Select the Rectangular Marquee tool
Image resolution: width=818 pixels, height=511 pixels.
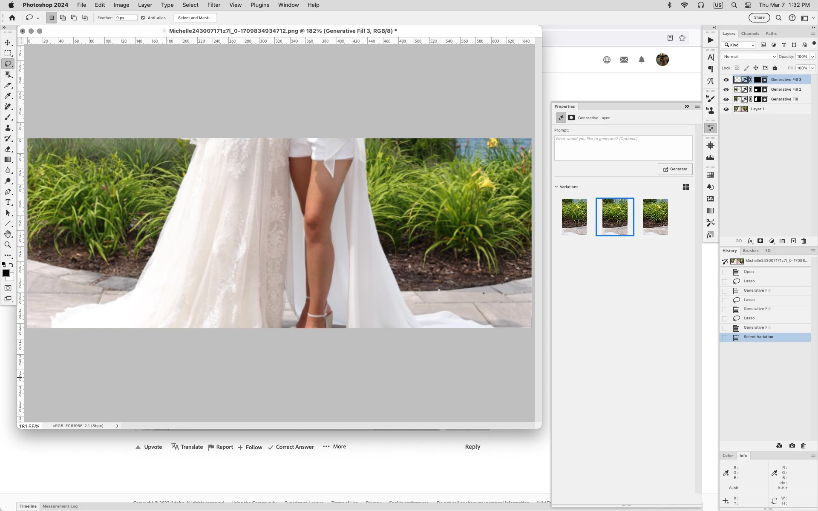8,53
